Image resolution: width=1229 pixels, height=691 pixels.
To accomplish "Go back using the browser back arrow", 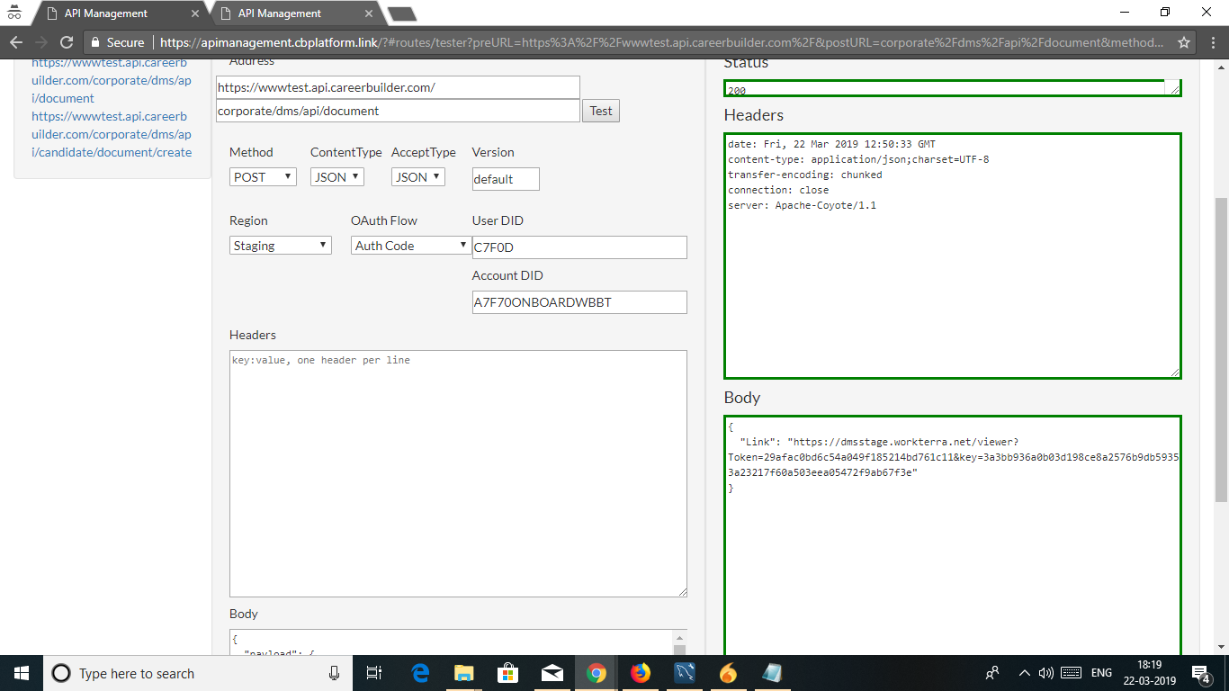I will click(x=16, y=42).
